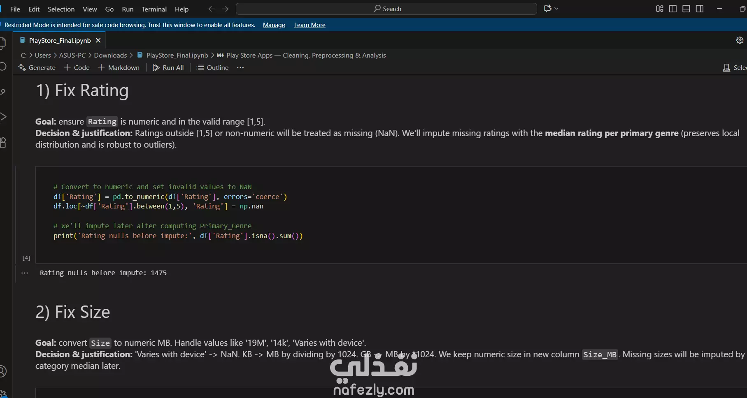
Task: Click the 'median rating per primary genre' text
Action: 612,133
